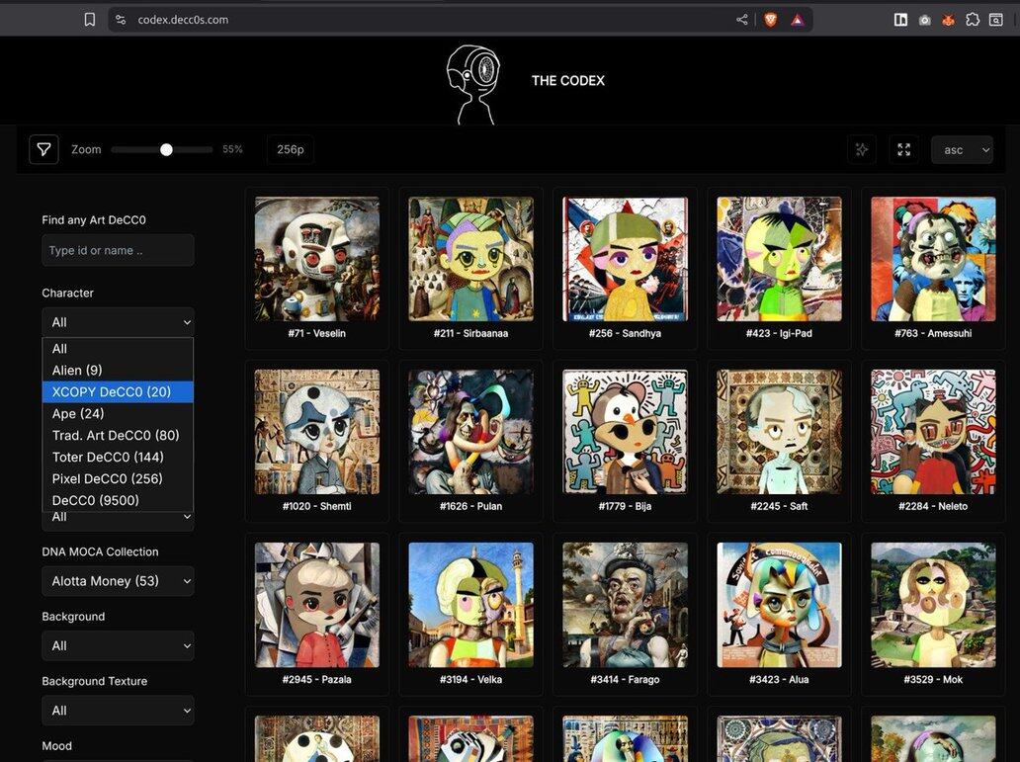The image size is (1020, 762).
Task: Open the MetaMask fox extension
Action: (948, 19)
